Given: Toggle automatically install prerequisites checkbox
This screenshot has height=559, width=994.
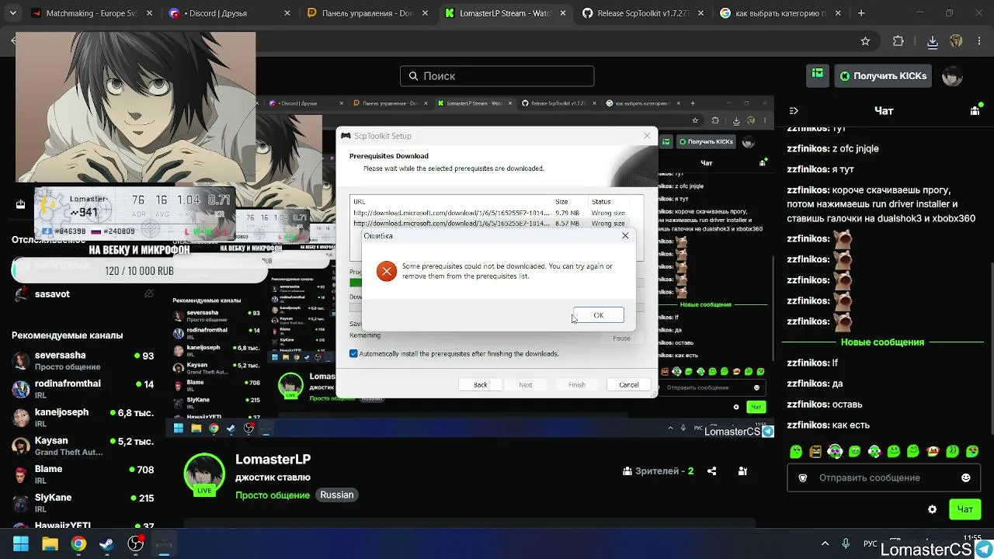Looking at the screenshot, I should (353, 354).
